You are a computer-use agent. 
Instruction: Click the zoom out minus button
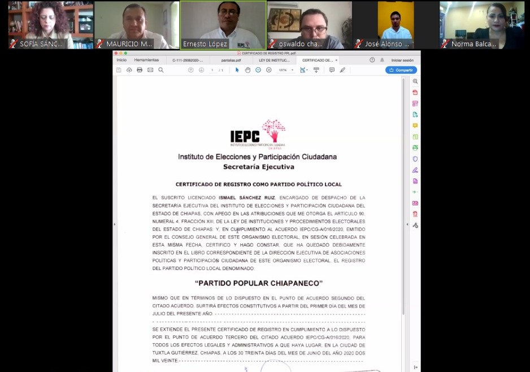coord(258,70)
